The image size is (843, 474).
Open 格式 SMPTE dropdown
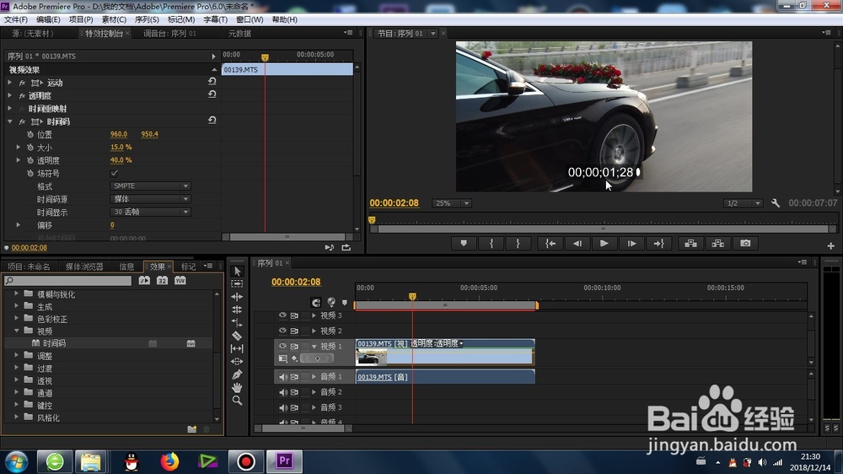click(150, 186)
